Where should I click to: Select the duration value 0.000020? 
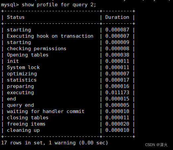pos(117,124)
